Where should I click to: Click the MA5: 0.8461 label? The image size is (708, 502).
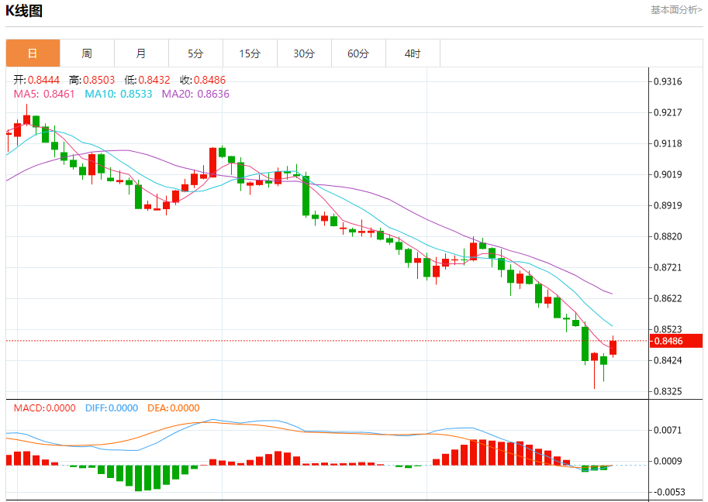[x=44, y=94]
